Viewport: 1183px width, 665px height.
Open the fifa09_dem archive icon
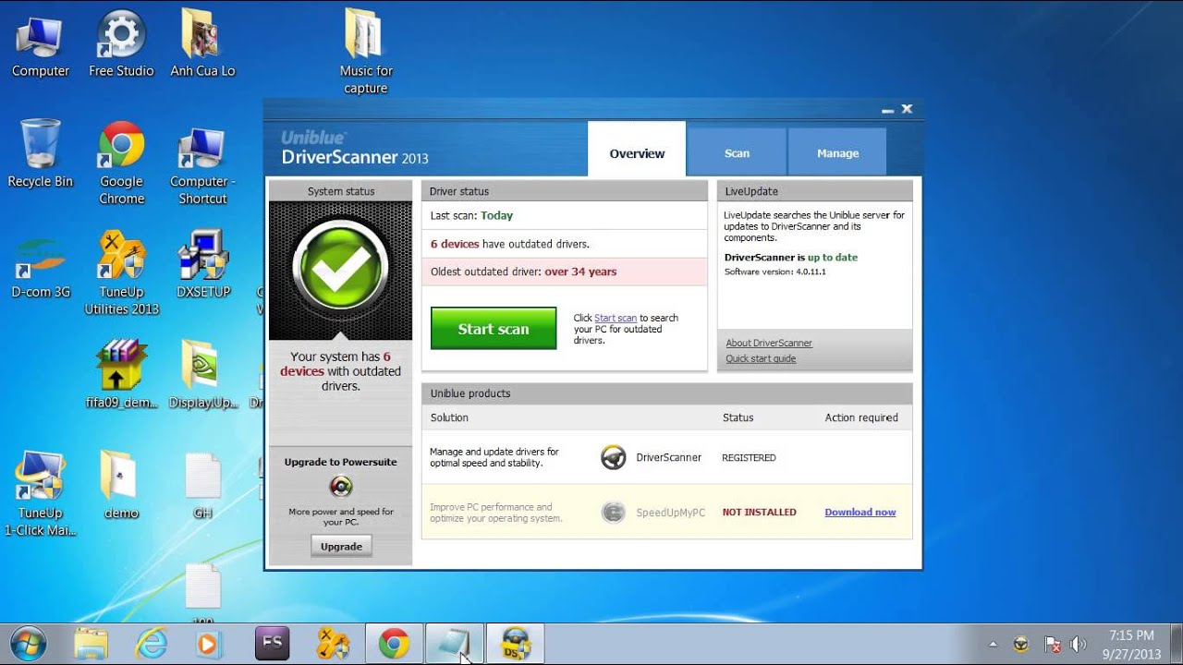[122, 375]
